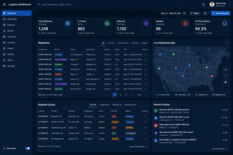Toggle the Dark Mode switch
Viewport: 233px width, 155px height.
tap(27, 148)
